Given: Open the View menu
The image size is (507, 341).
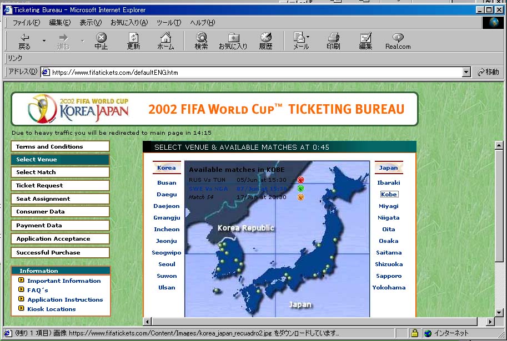Looking at the screenshot, I should tap(91, 23).
